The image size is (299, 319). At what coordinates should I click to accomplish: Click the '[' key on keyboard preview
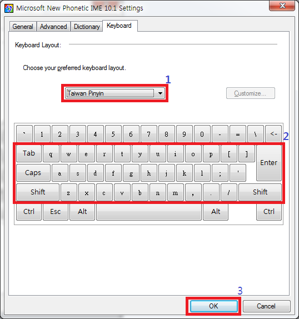[229, 153]
